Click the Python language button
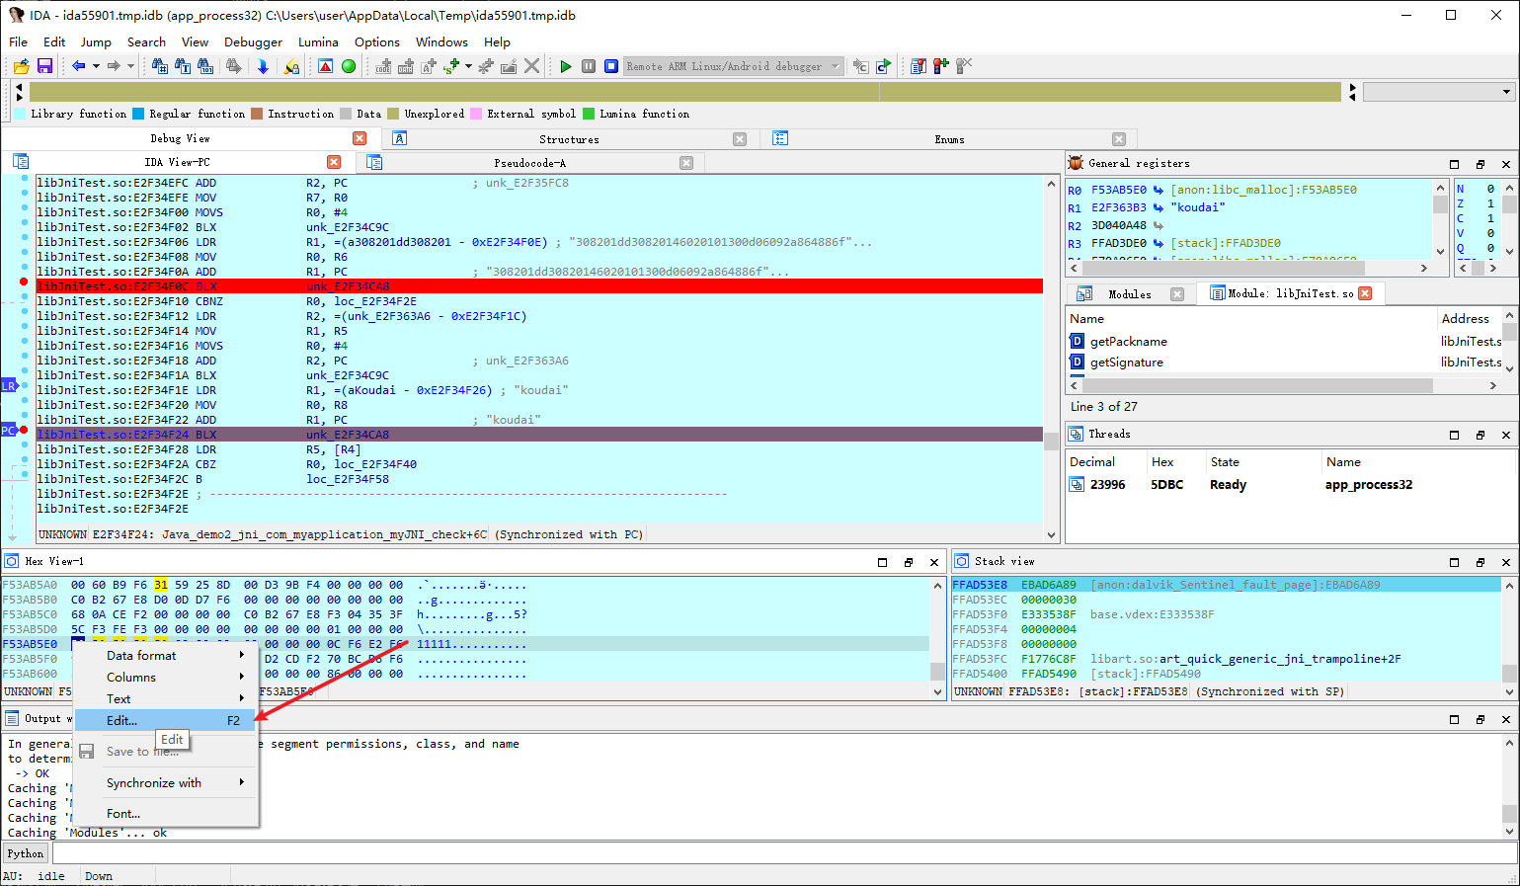 [x=26, y=853]
